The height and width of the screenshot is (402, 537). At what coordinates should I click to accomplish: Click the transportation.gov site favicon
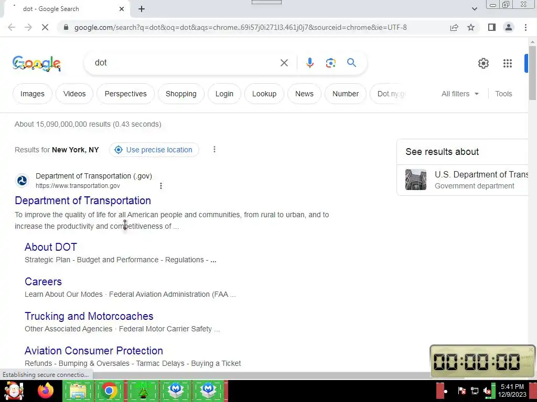pos(22,181)
